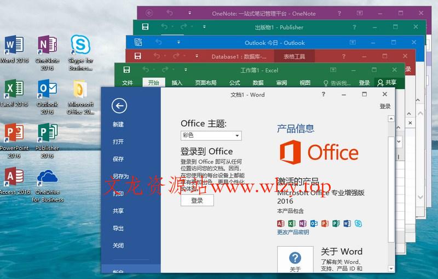Click 共享 button in Excel ribbon

(x=387, y=82)
